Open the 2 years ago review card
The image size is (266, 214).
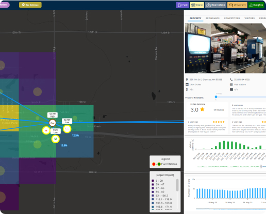[x=248, y=110]
